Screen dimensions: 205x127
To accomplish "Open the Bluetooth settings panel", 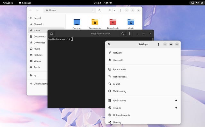I will coord(143,60).
